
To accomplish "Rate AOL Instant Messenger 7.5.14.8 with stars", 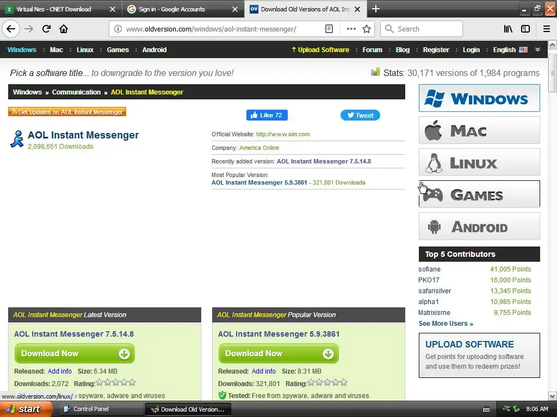I will pyautogui.click(x=116, y=382).
